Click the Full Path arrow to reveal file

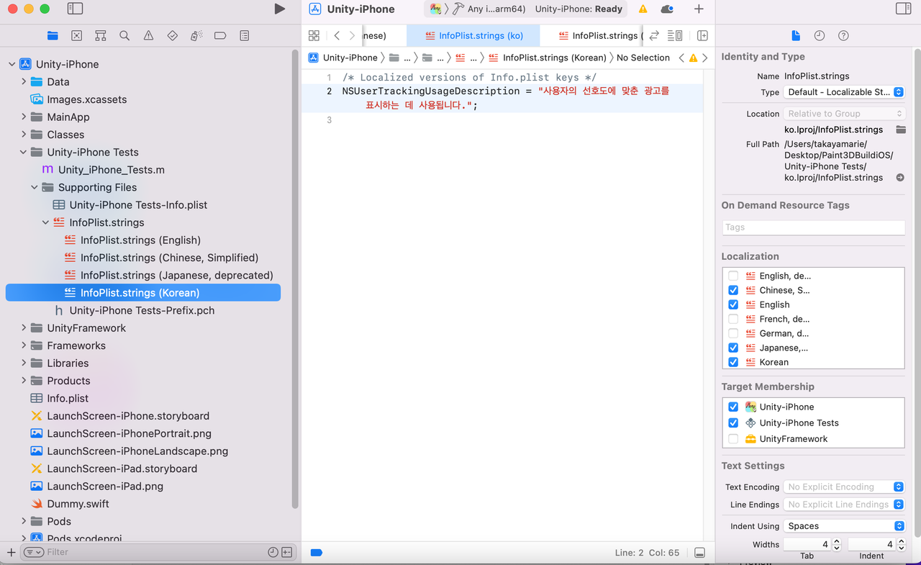899,177
